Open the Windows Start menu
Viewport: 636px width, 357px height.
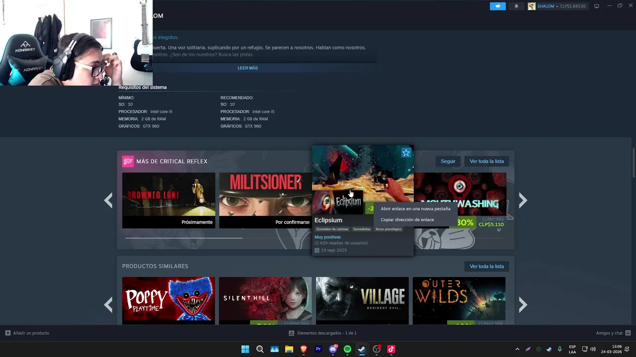click(245, 349)
